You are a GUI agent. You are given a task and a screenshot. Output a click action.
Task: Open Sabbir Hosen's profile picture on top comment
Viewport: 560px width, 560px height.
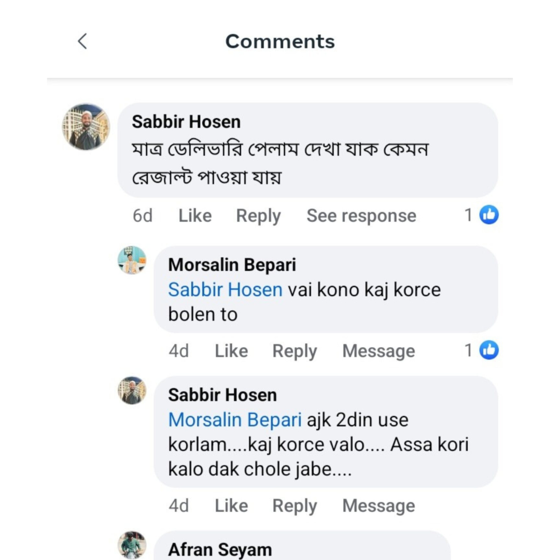pos(86,127)
